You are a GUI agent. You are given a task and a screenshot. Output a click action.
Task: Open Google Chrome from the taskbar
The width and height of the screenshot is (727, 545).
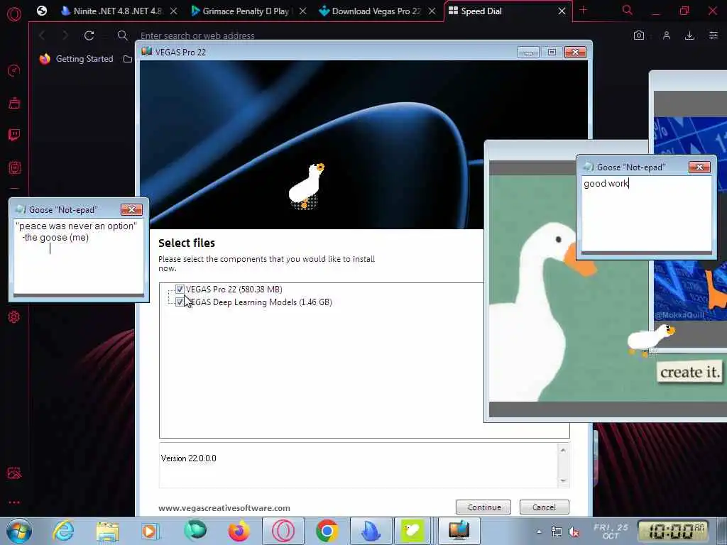point(327,531)
